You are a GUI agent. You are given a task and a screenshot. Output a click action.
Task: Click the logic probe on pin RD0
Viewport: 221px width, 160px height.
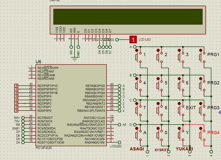16,111
